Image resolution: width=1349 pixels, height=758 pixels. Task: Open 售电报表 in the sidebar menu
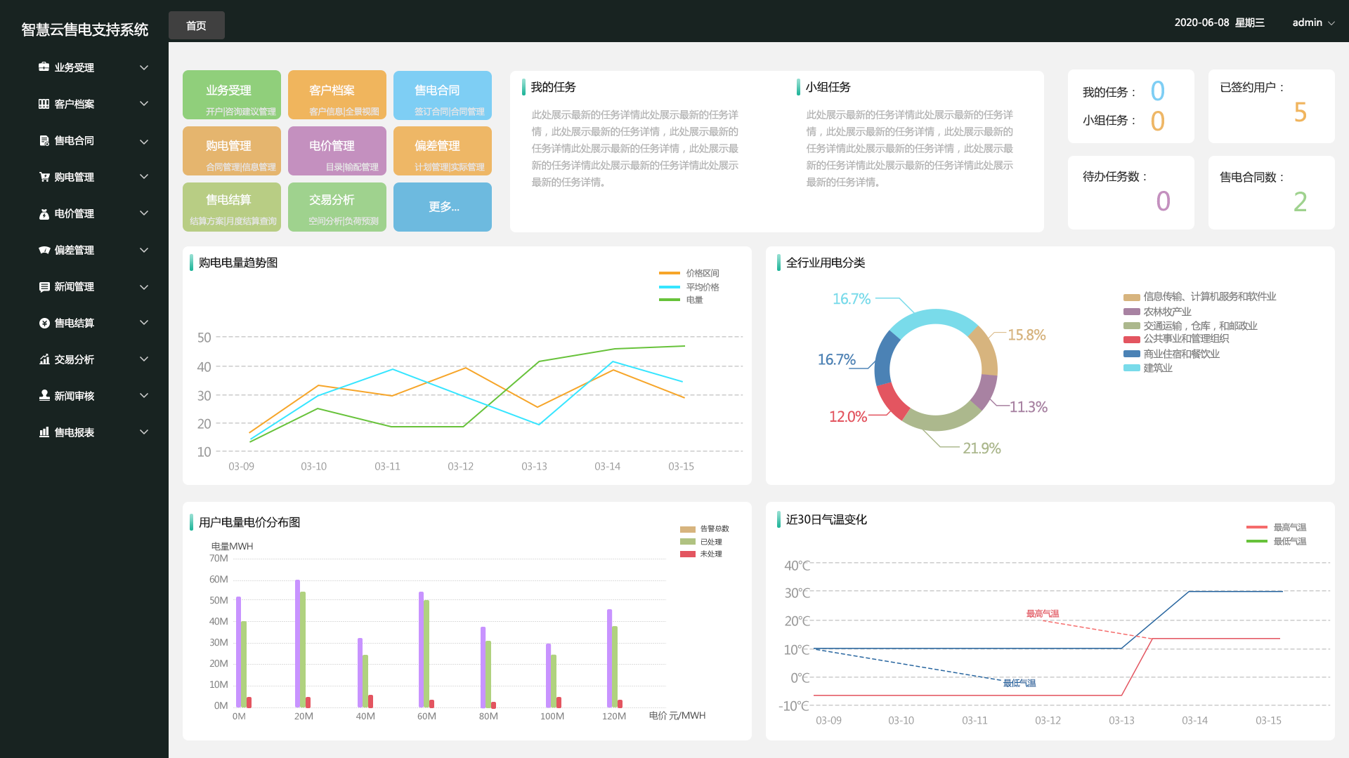point(74,432)
